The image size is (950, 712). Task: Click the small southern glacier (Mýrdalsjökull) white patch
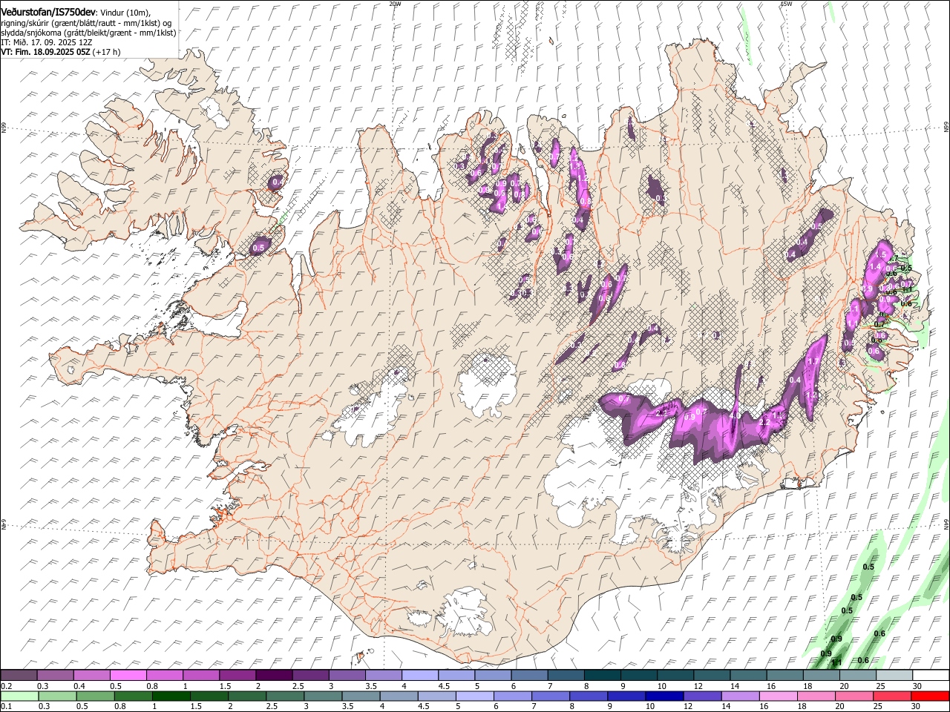coord(465,612)
